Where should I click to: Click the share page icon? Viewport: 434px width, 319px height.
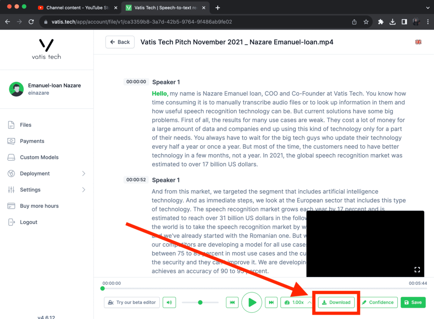point(354,22)
